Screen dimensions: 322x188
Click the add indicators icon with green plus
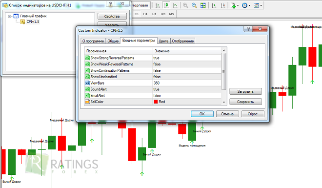(x=233, y=5)
